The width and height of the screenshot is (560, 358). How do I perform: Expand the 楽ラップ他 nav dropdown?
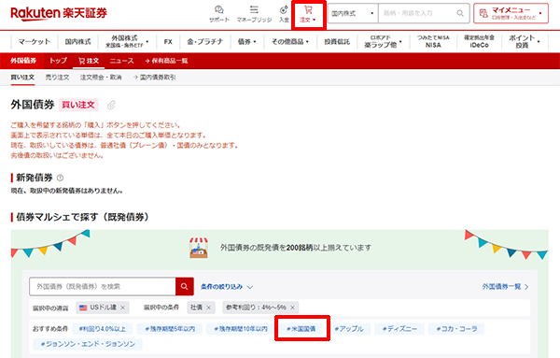[383, 41]
